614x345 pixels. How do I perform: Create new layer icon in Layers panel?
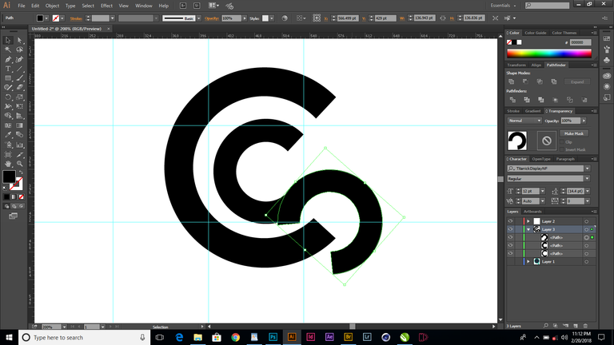click(x=576, y=326)
